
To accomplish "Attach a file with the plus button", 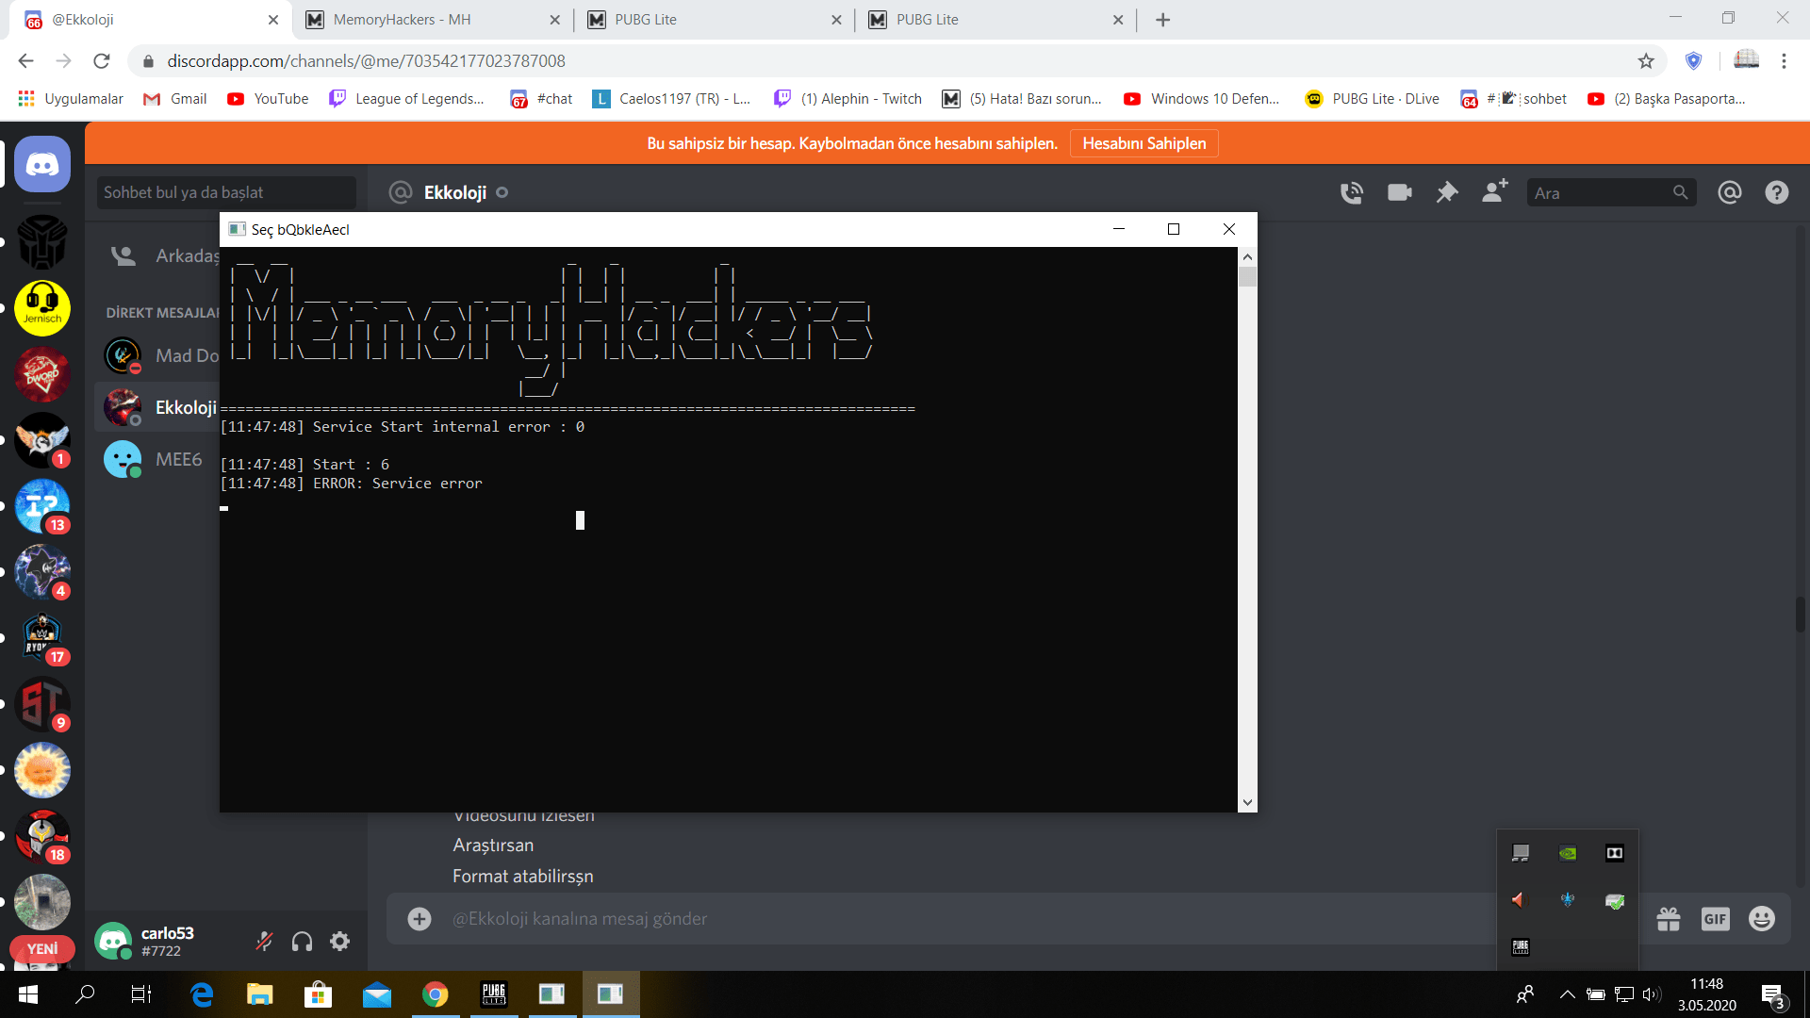I will tap(420, 919).
